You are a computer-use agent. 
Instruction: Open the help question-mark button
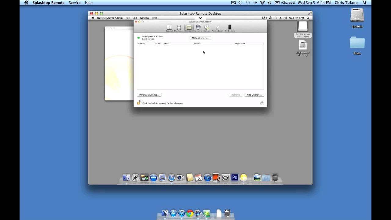coord(262,103)
